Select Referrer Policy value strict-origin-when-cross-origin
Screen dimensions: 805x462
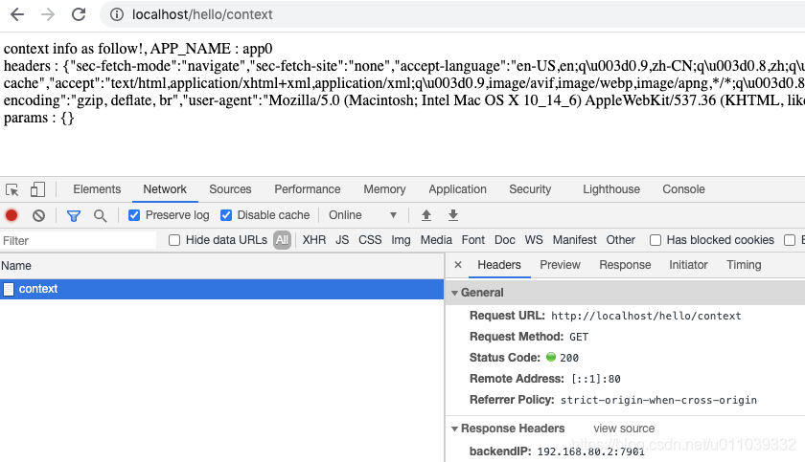pos(658,400)
